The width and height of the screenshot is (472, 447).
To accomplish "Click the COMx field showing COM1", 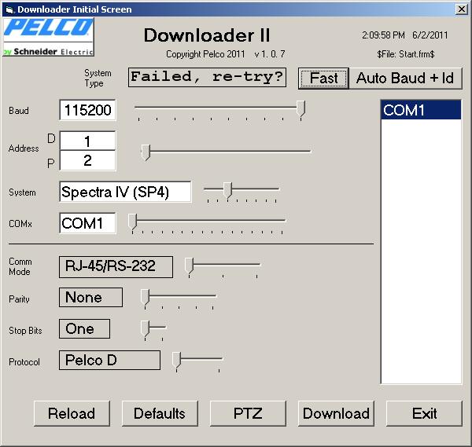I will [x=87, y=223].
